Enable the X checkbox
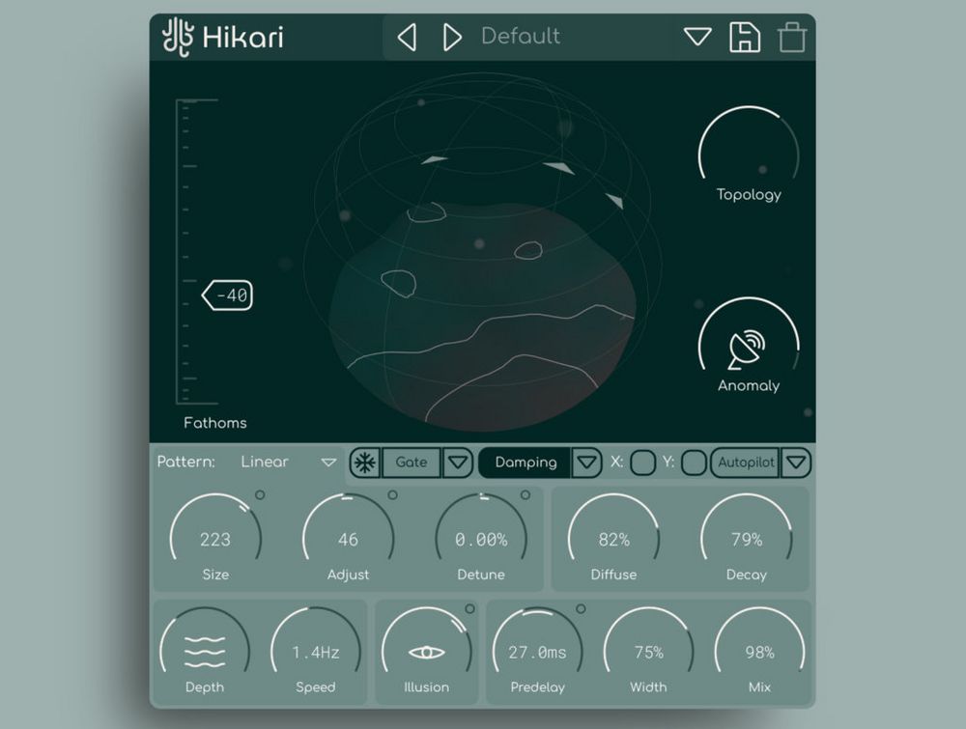The image size is (966, 729). point(642,463)
